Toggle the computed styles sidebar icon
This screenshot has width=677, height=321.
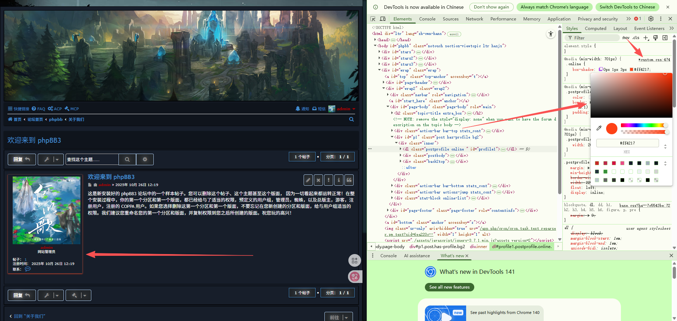(x=665, y=38)
